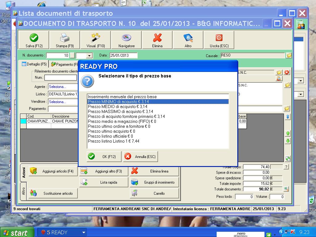Click Sostituzione articolo button
Screen dimensions: 316x237
(x=53, y=193)
